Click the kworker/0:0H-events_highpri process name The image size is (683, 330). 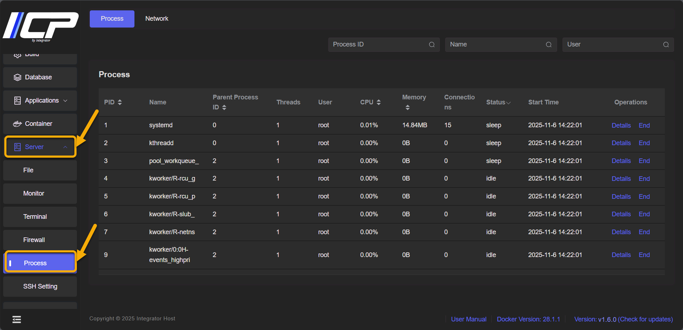point(169,255)
